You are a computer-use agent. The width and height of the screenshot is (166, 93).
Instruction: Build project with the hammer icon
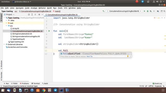click(x=103, y=11)
